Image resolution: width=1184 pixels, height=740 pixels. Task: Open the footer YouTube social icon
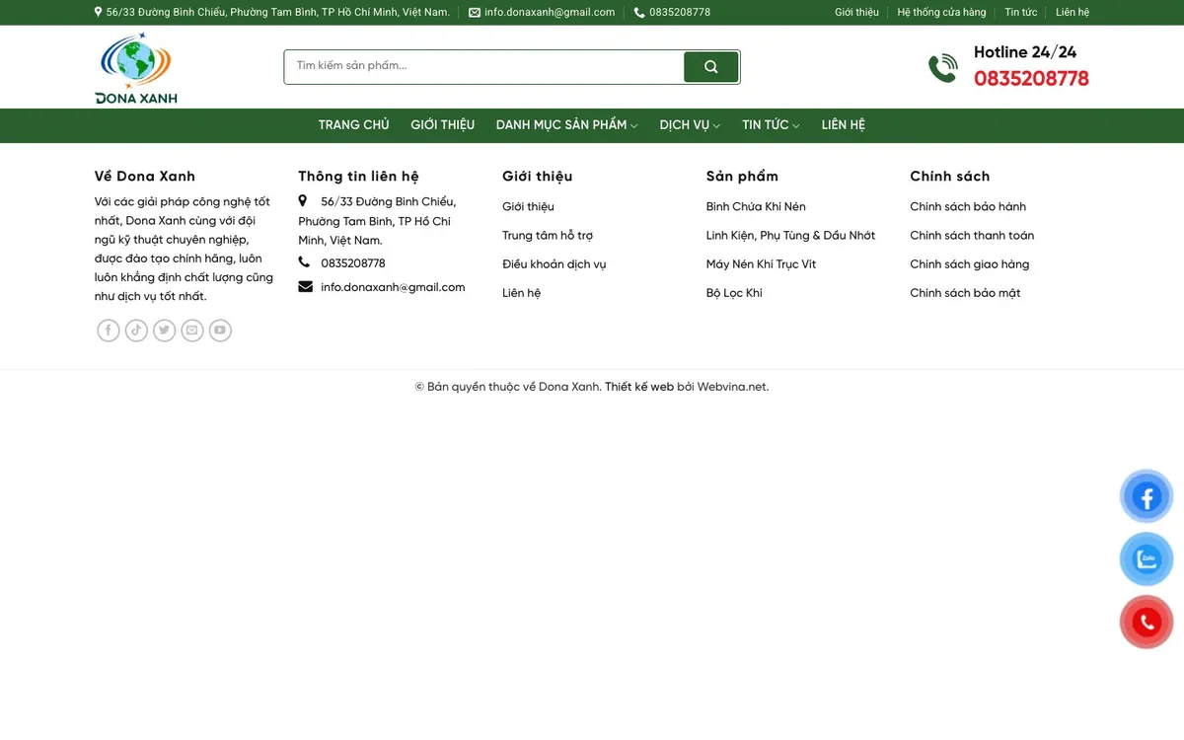(220, 331)
